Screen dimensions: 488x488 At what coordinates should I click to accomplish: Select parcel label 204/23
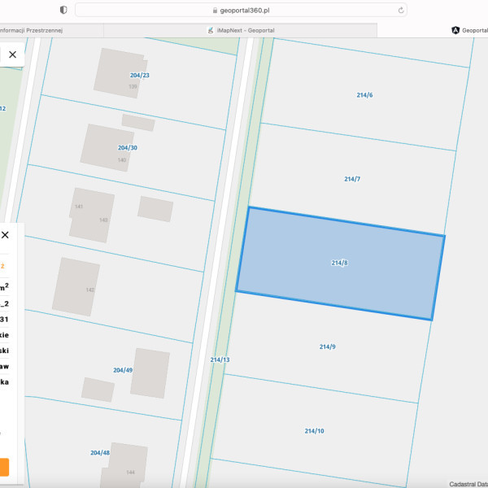(x=139, y=76)
